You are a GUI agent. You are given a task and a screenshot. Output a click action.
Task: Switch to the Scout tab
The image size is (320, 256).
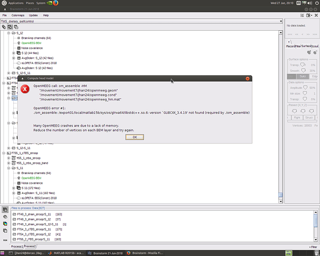tap(314, 47)
